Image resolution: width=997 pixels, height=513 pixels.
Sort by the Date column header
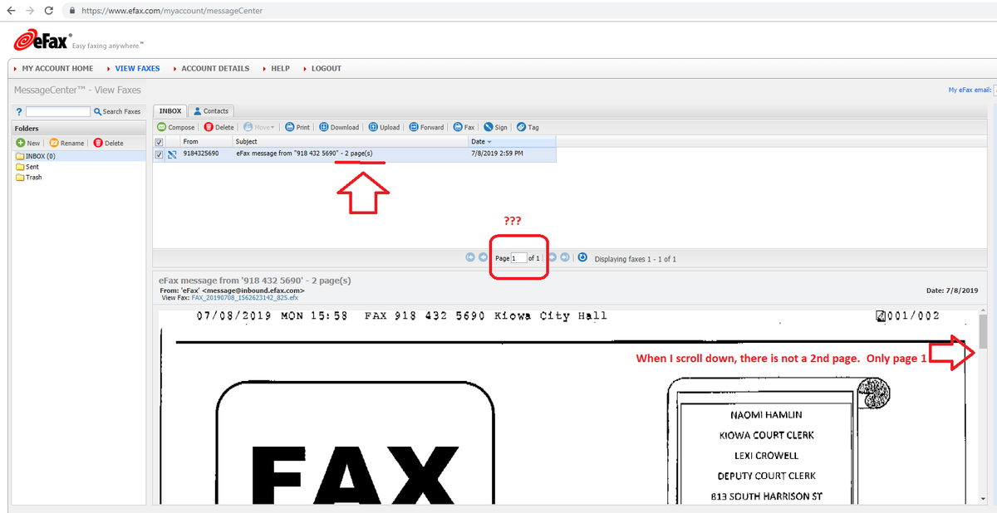pyautogui.click(x=481, y=142)
